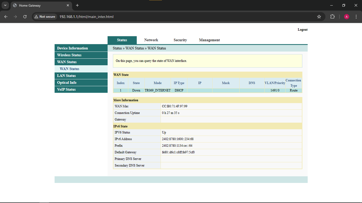Click the Logout link

(303, 29)
